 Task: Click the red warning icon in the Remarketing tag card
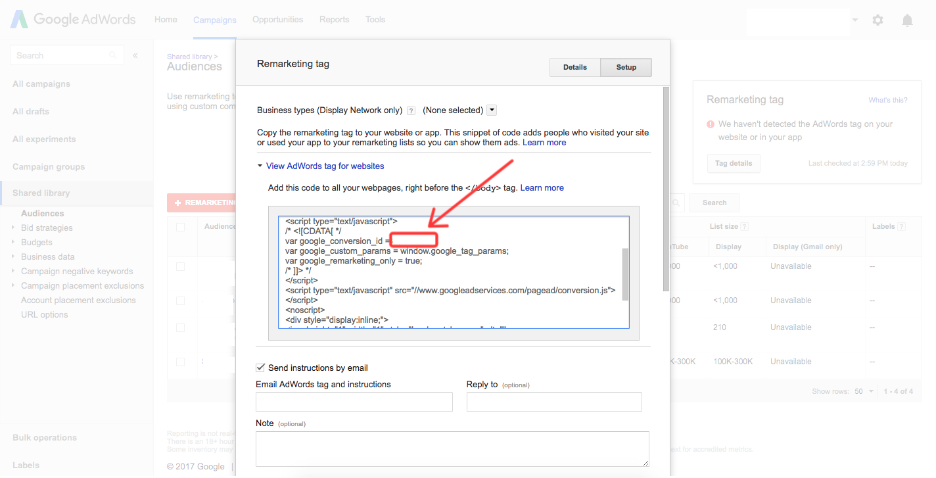pyautogui.click(x=711, y=124)
